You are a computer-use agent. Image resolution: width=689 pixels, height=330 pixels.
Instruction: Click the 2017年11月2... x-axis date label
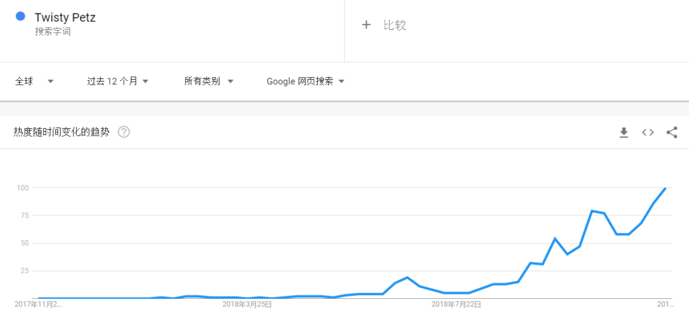39,304
